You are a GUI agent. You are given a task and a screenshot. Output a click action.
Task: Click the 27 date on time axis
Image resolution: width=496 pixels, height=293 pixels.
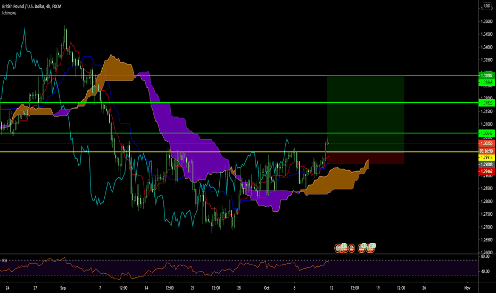coord(35,288)
